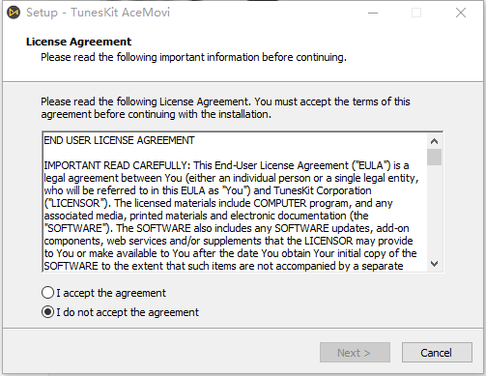
Task: Select the "I accept the agreement" radio button
Action: 47,293
